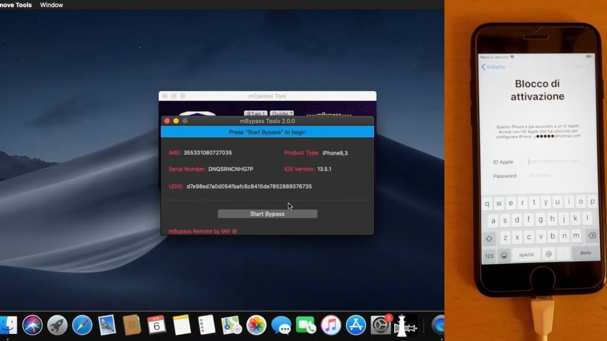
Task: Tap the @ key on iPhone keyboard
Action: coord(549,254)
